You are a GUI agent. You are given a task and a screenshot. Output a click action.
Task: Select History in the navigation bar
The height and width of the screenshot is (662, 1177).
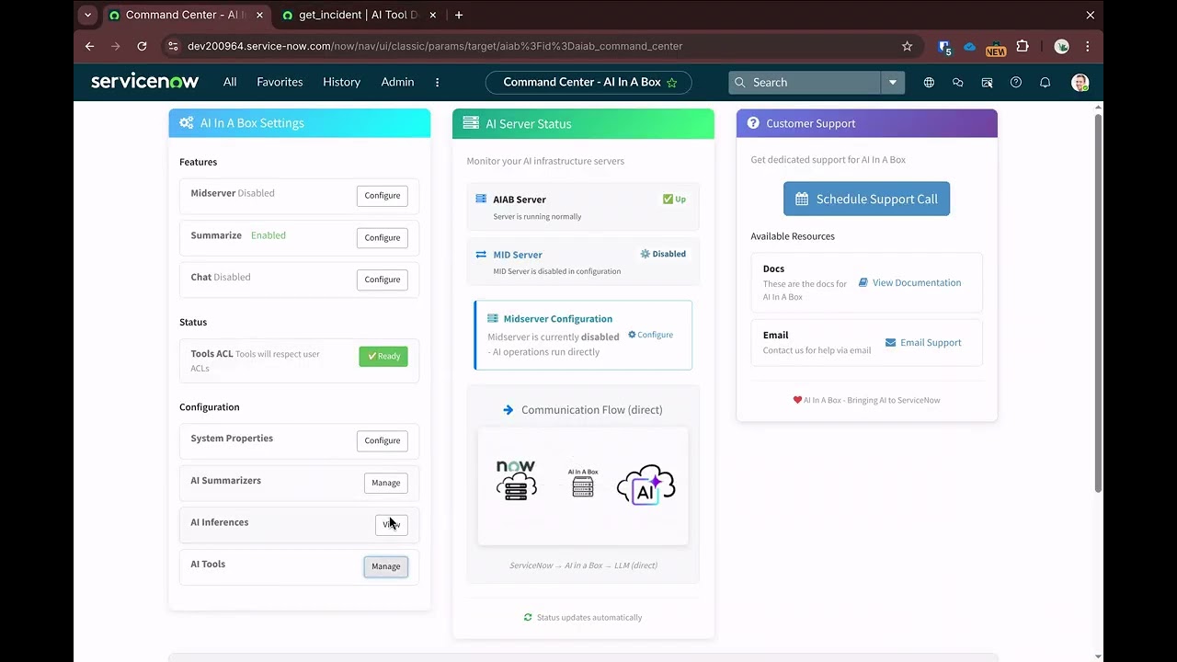[x=341, y=82]
